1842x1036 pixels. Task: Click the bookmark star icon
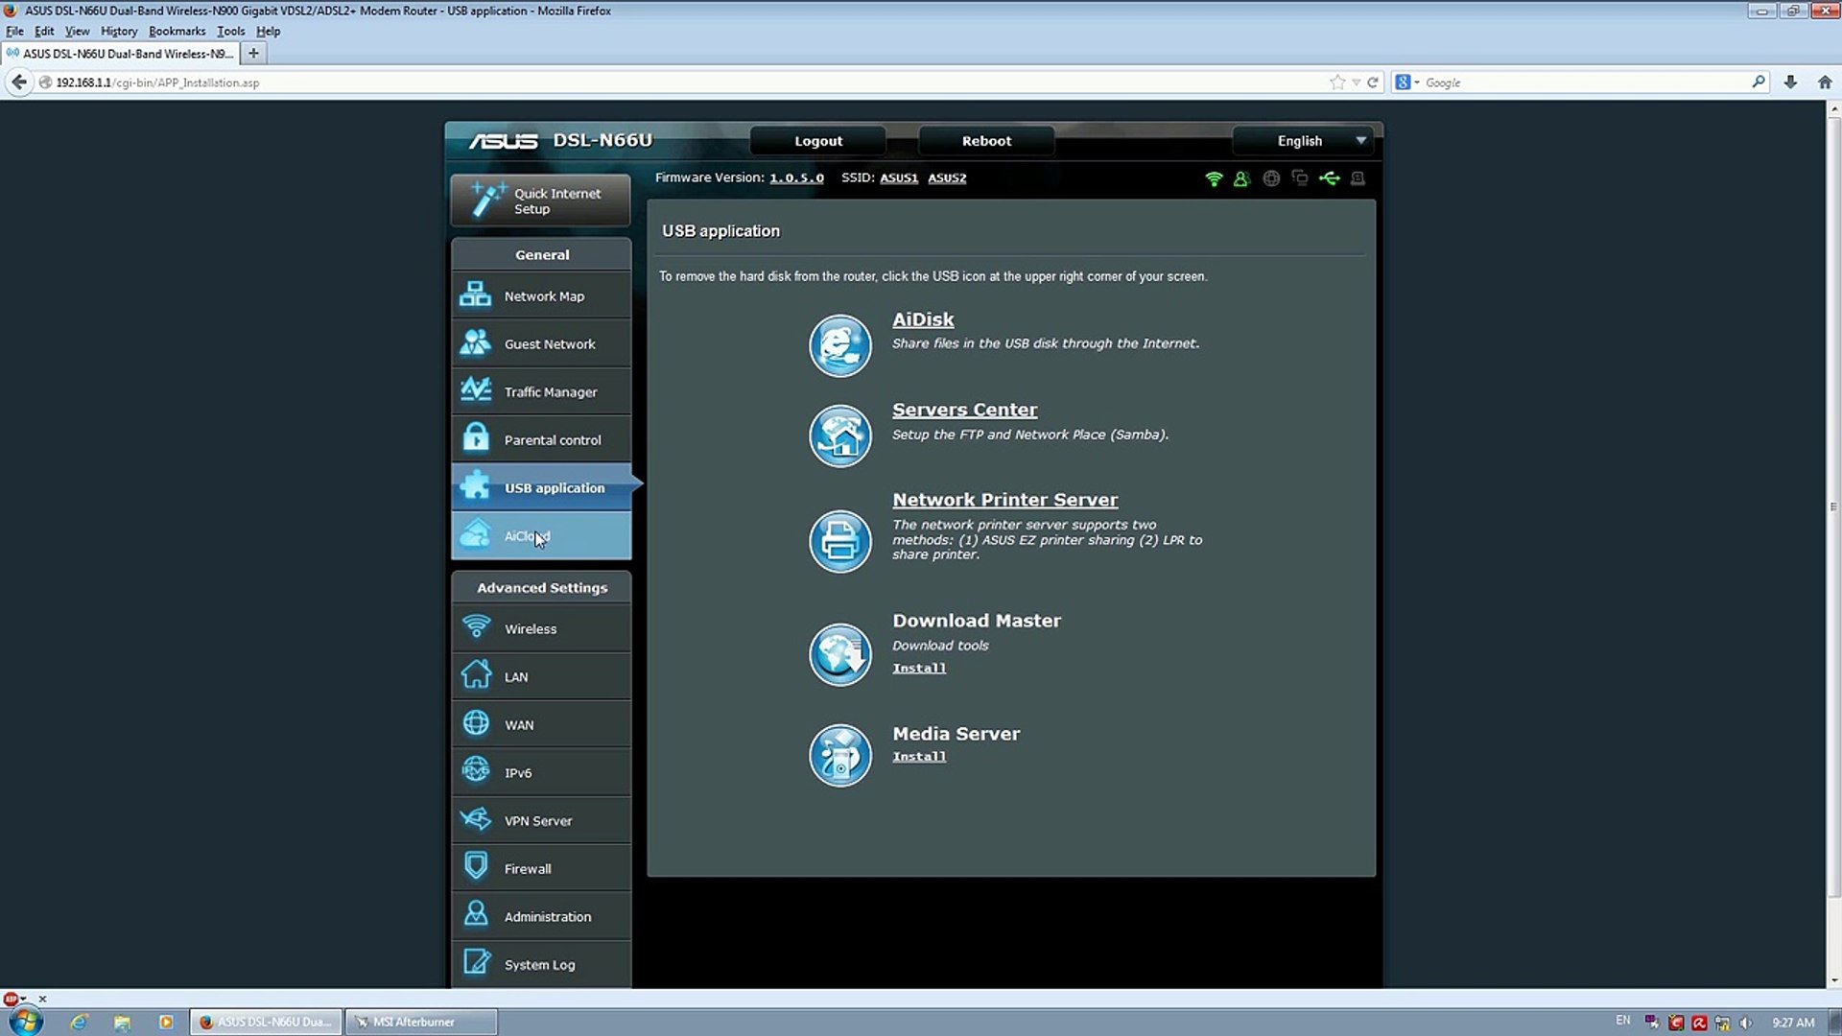(x=1337, y=82)
